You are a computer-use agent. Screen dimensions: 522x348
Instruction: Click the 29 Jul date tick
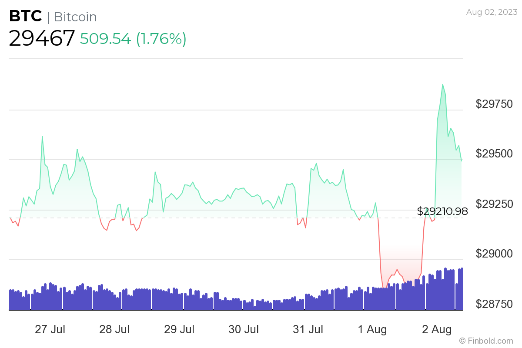point(179,329)
